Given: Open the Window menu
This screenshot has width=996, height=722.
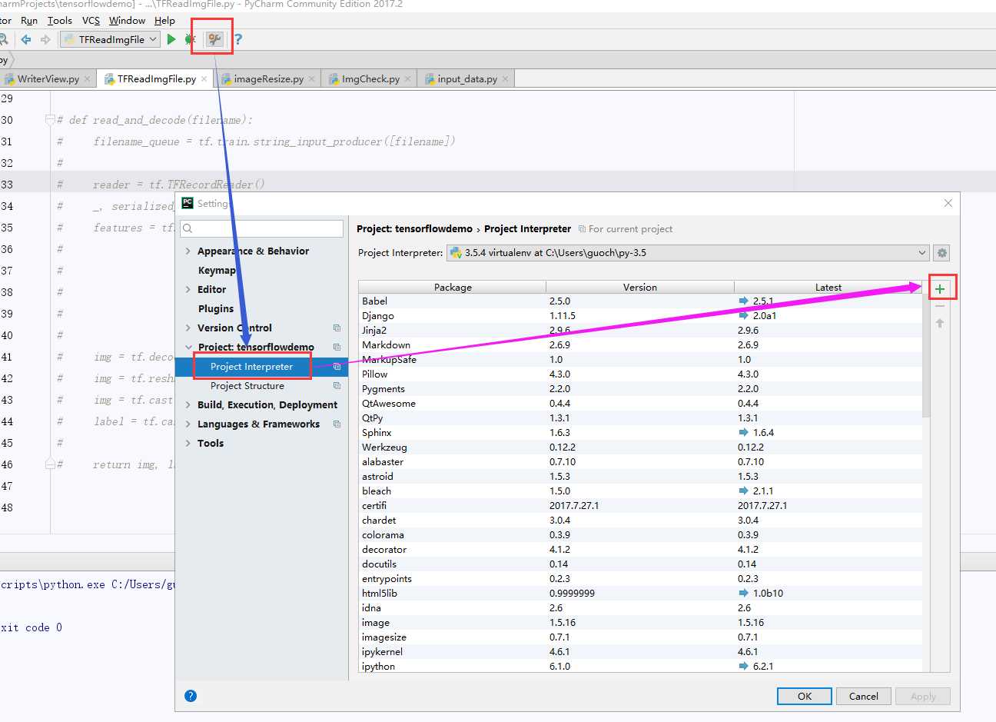Looking at the screenshot, I should coord(127,21).
